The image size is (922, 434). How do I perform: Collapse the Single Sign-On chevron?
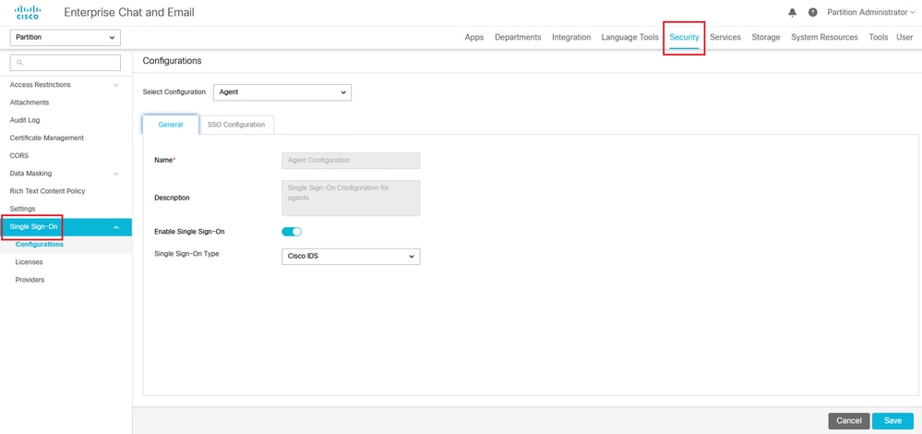click(x=116, y=227)
